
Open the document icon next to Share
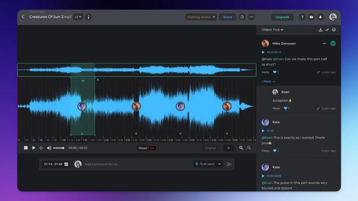tap(242, 17)
